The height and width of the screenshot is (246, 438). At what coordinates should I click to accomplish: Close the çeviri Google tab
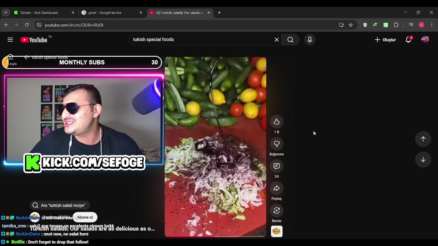pos(141,13)
